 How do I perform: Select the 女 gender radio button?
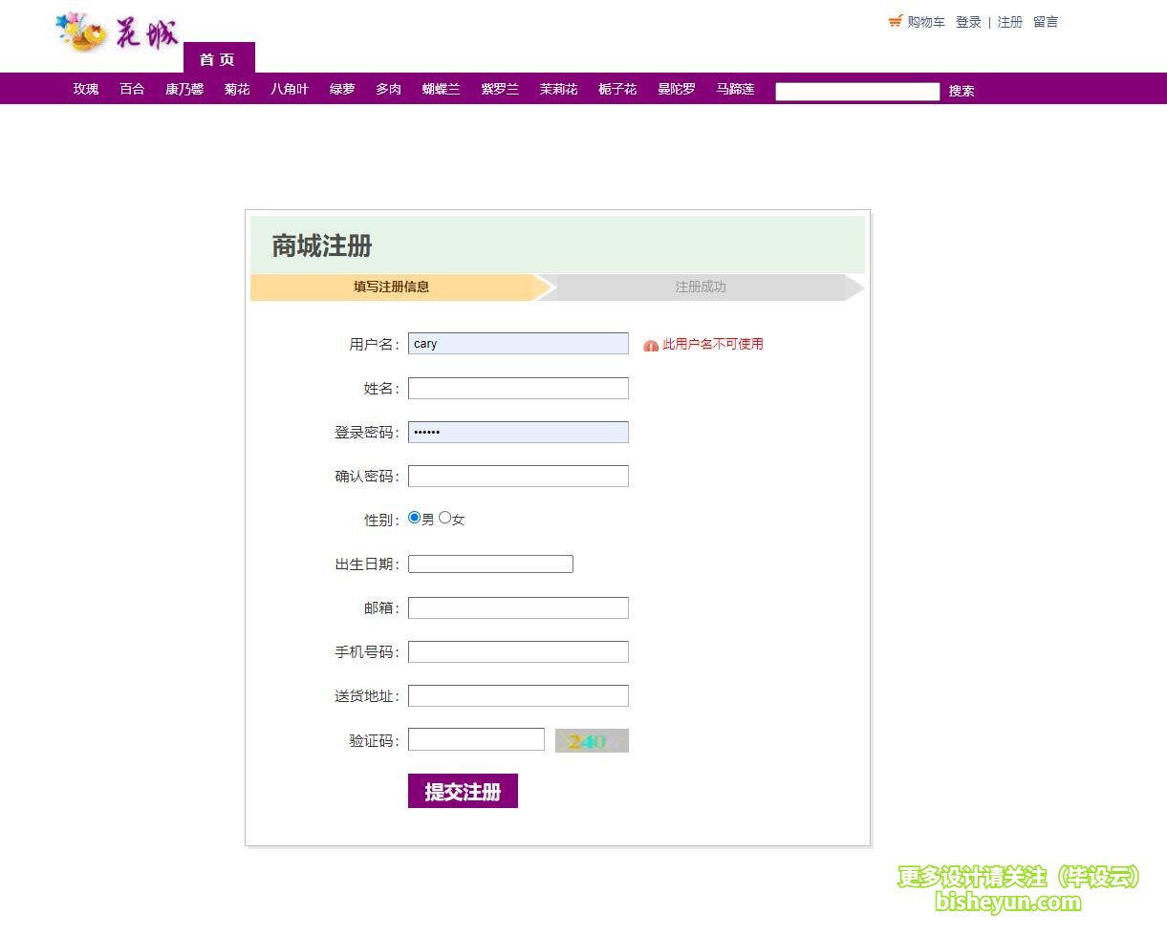coord(444,517)
